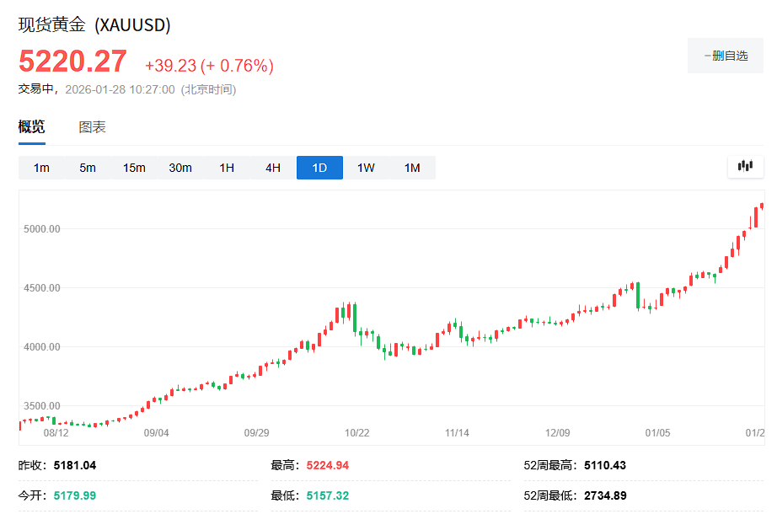The image size is (777, 514).
Task: Select the 1m timeframe
Action: point(41,168)
